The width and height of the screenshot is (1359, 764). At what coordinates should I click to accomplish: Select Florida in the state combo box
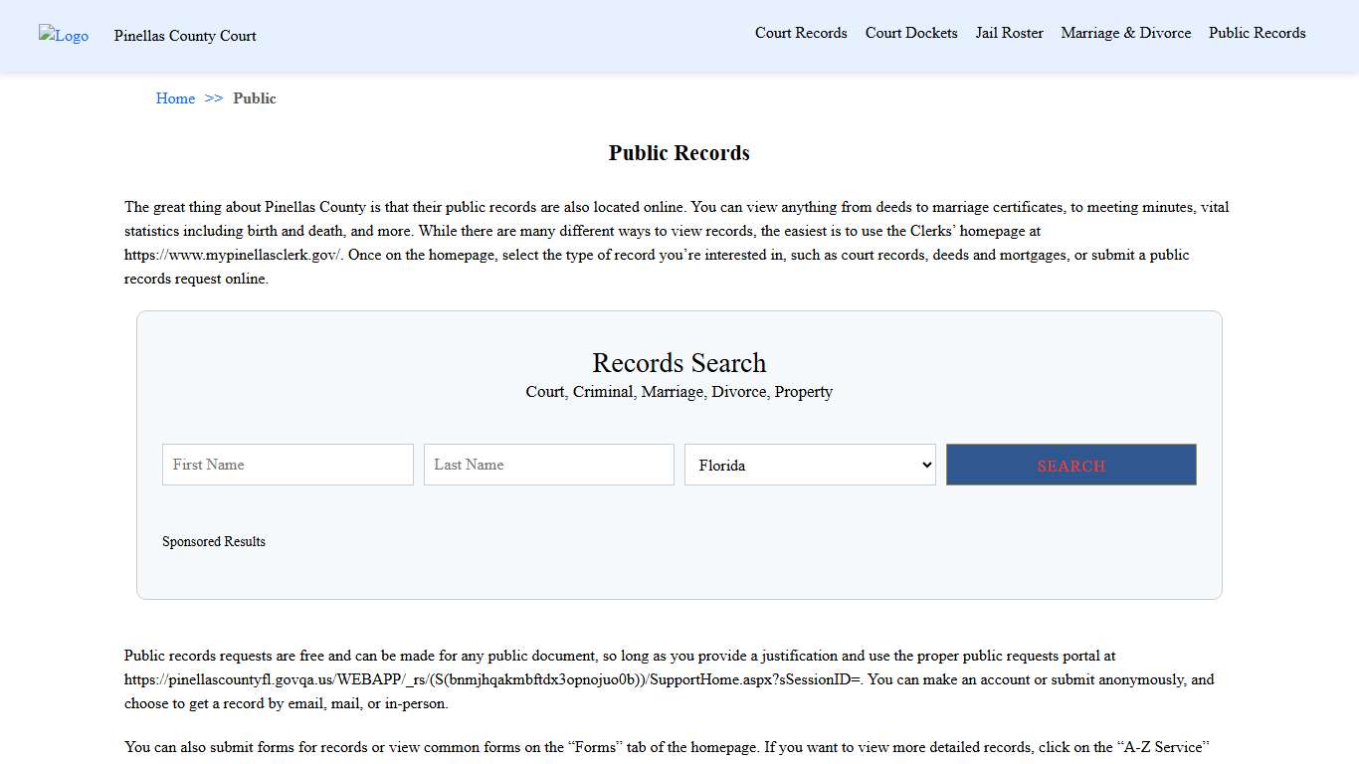click(x=810, y=465)
